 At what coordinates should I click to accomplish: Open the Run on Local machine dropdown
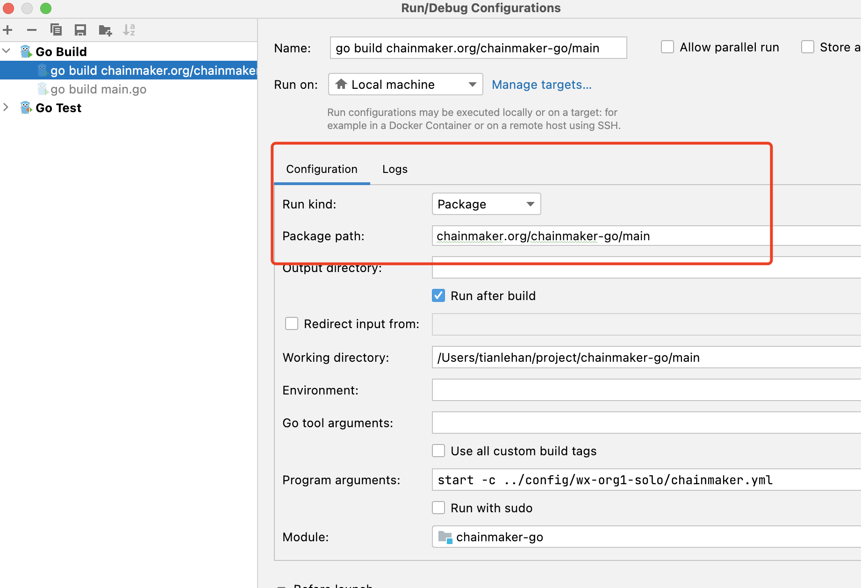point(405,85)
